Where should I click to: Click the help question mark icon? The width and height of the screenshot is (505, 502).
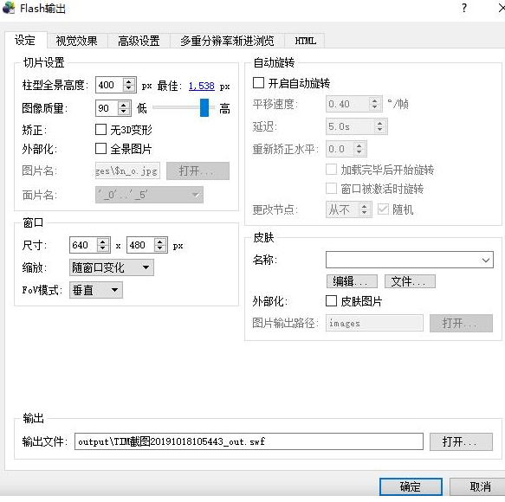463,8
